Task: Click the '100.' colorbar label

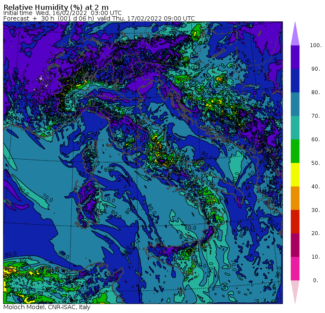Action: [x=316, y=45]
